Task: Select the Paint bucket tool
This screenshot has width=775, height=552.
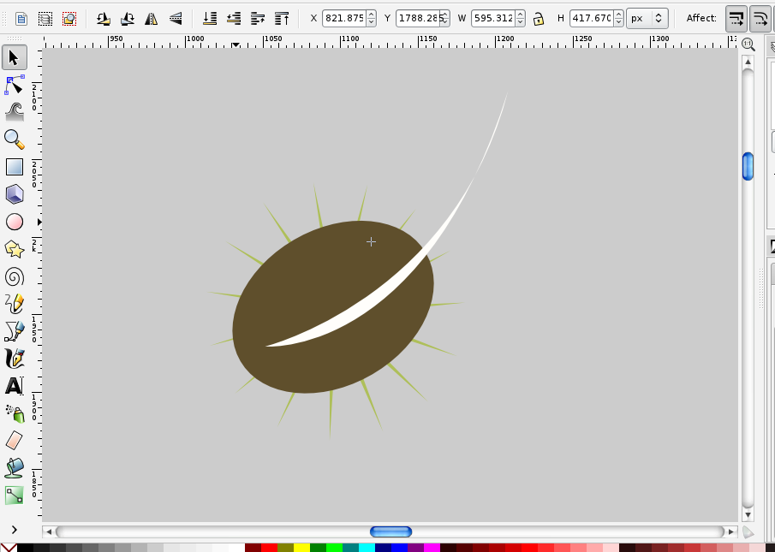Action: click(x=14, y=468)
